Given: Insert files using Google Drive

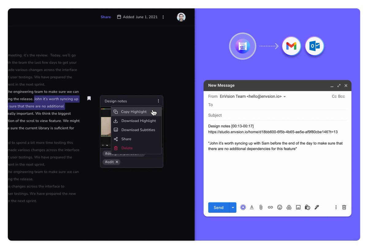Looking at the screenshot, I should 289,207.
